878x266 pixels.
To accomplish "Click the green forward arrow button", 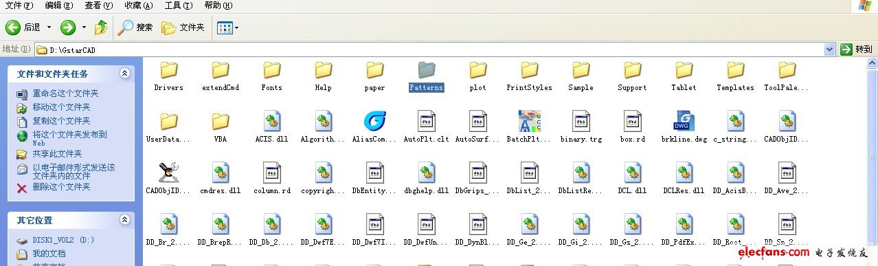I will [67, 27].
